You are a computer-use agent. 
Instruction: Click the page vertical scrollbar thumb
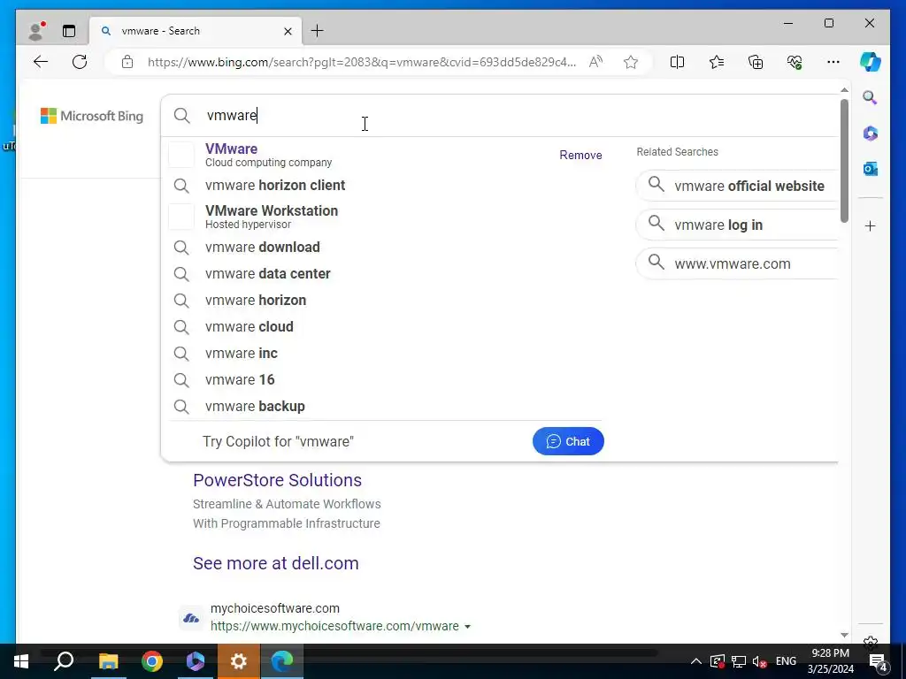tap(844, 161)
